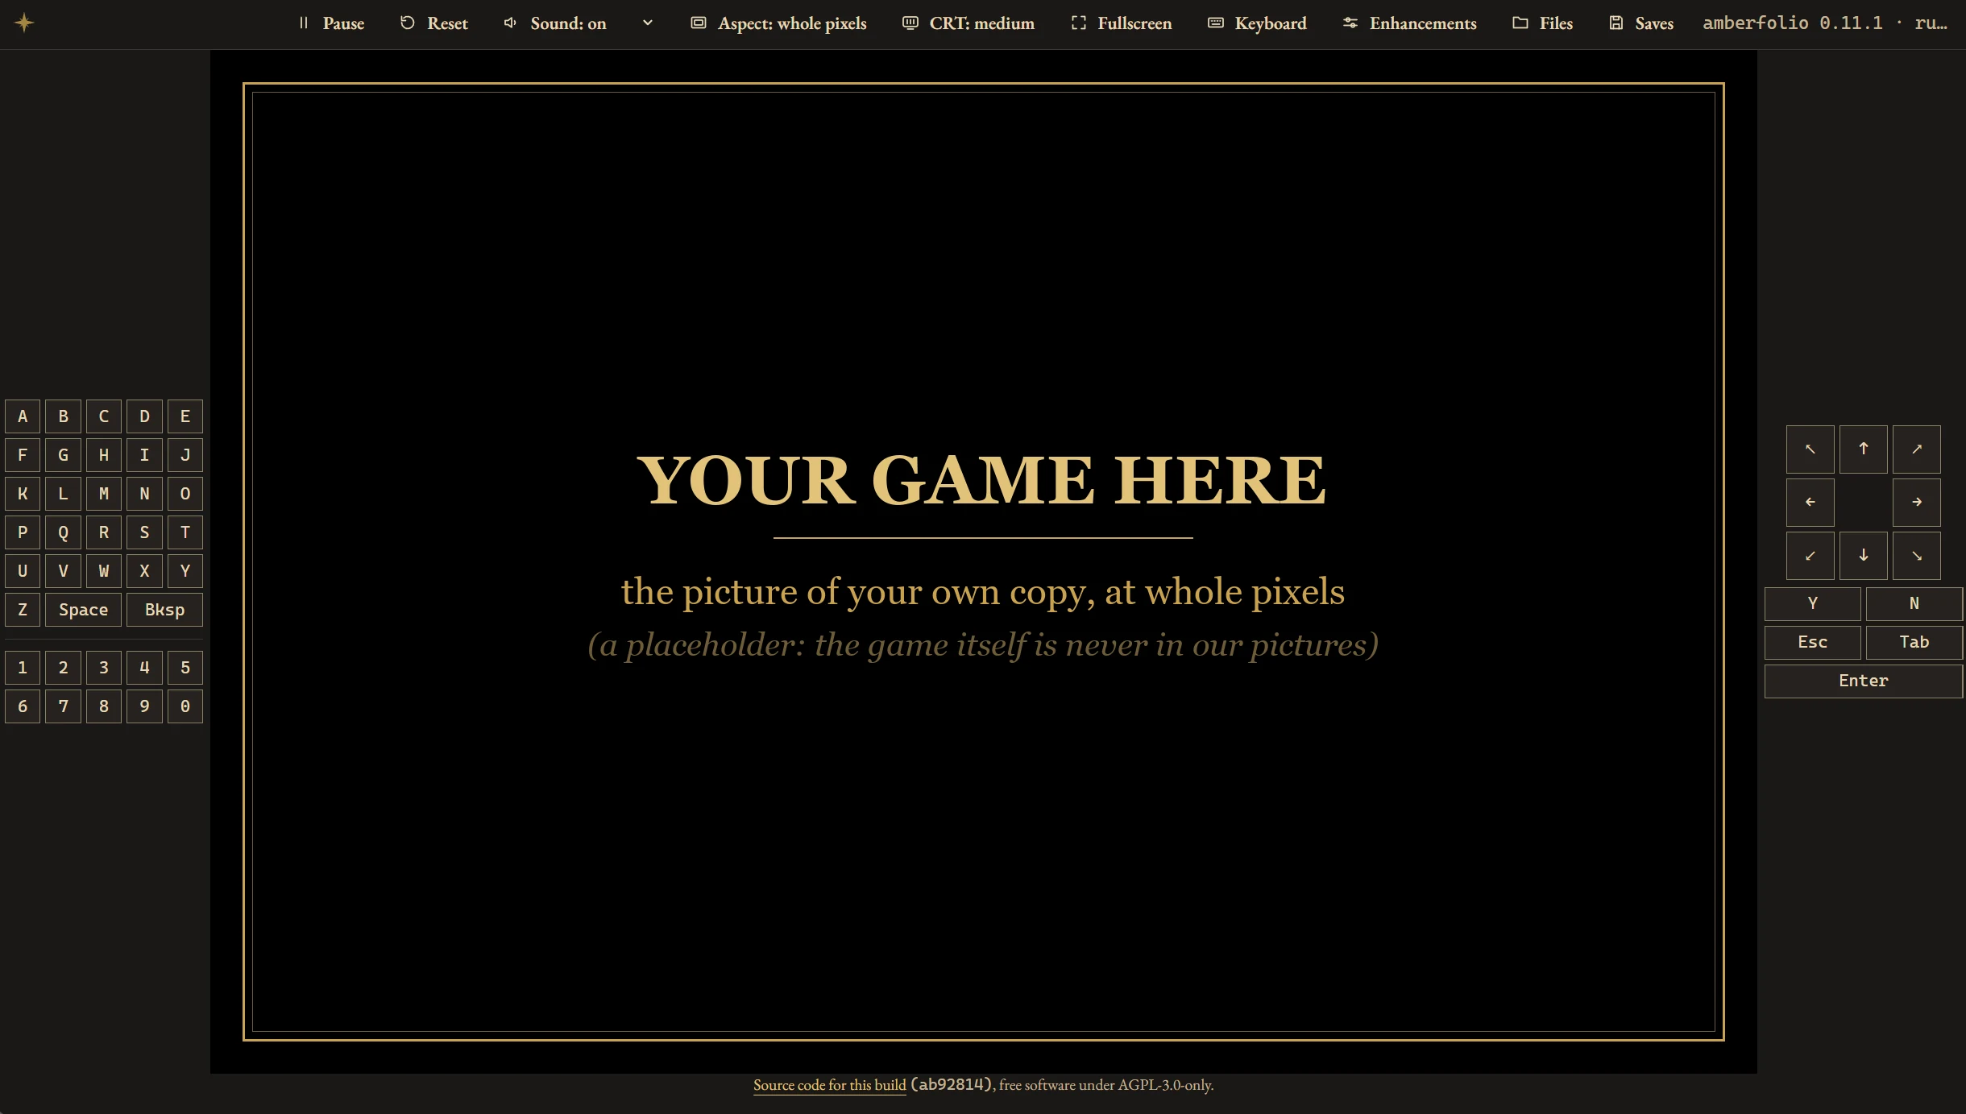Open the Saves menu
Viewport: 1966px width, 1114px height.
tap(1640, 23)
